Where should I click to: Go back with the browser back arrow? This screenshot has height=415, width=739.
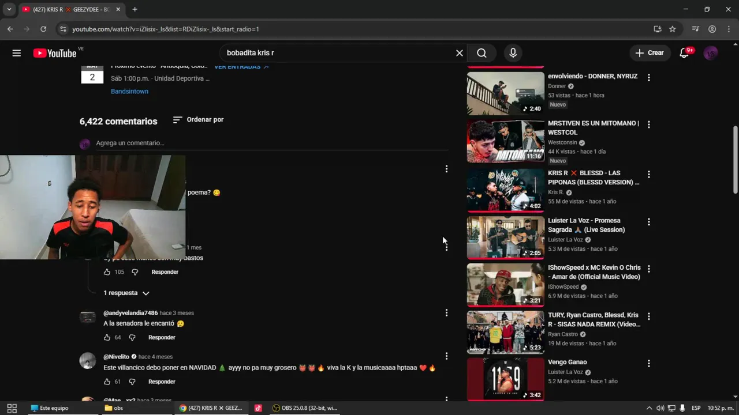coord(10,29)
